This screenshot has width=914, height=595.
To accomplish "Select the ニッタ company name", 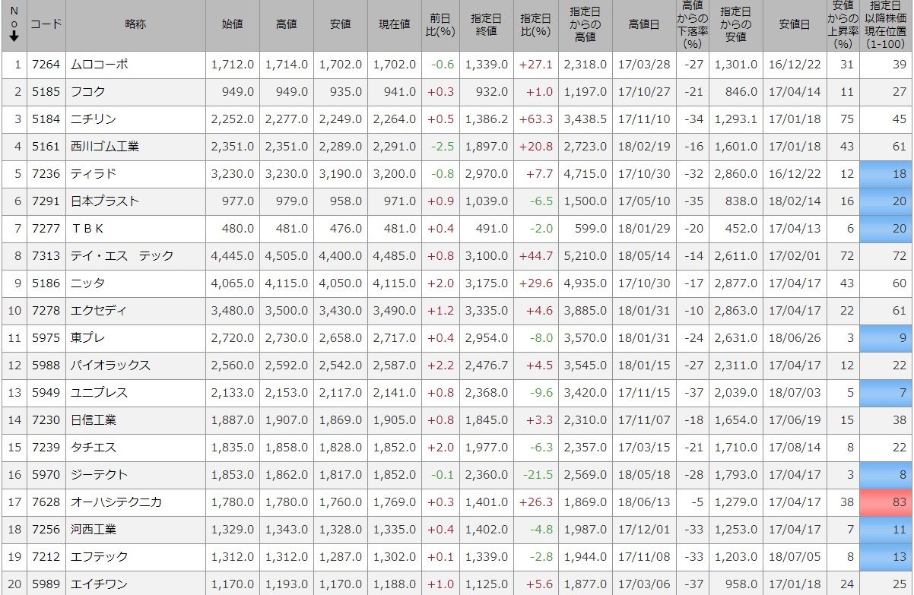I will tap(87, 283).
